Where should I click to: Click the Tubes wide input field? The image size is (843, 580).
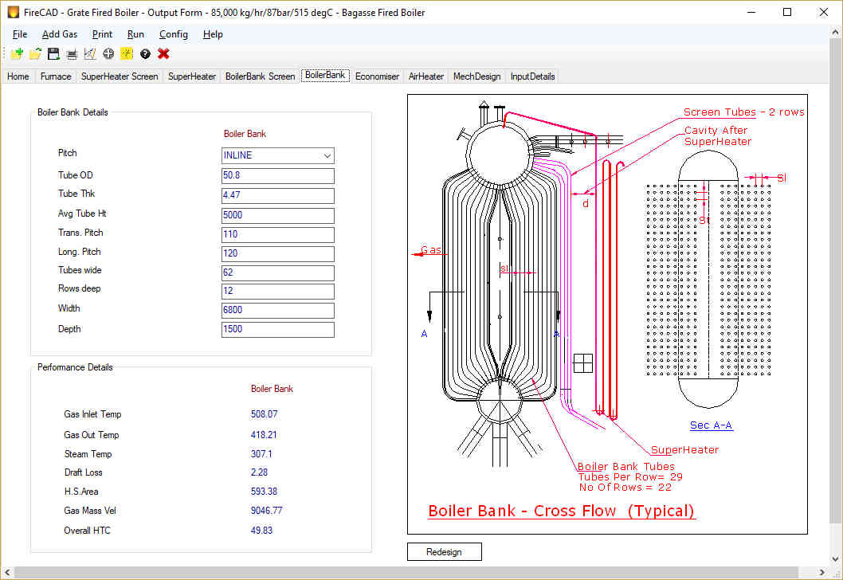pos(278,272)
